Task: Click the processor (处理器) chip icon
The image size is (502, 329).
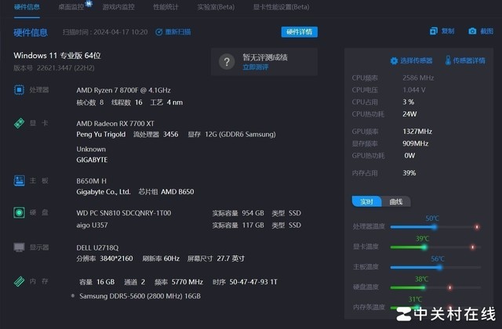Action: (x=20, y=90)
